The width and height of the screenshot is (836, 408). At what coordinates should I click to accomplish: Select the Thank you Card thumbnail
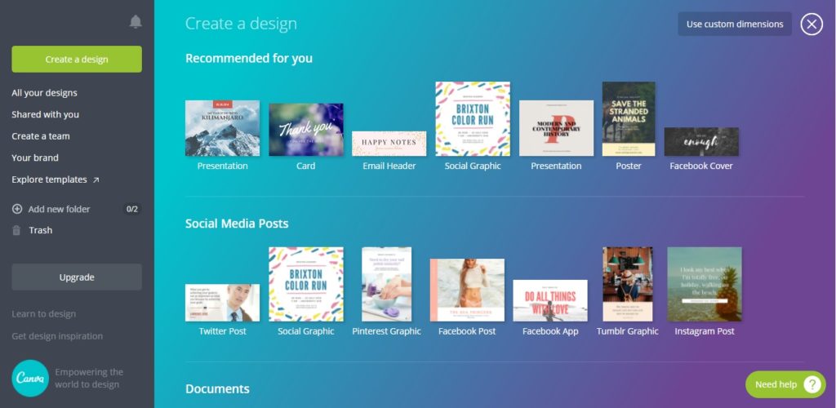(x=306, y=130)
